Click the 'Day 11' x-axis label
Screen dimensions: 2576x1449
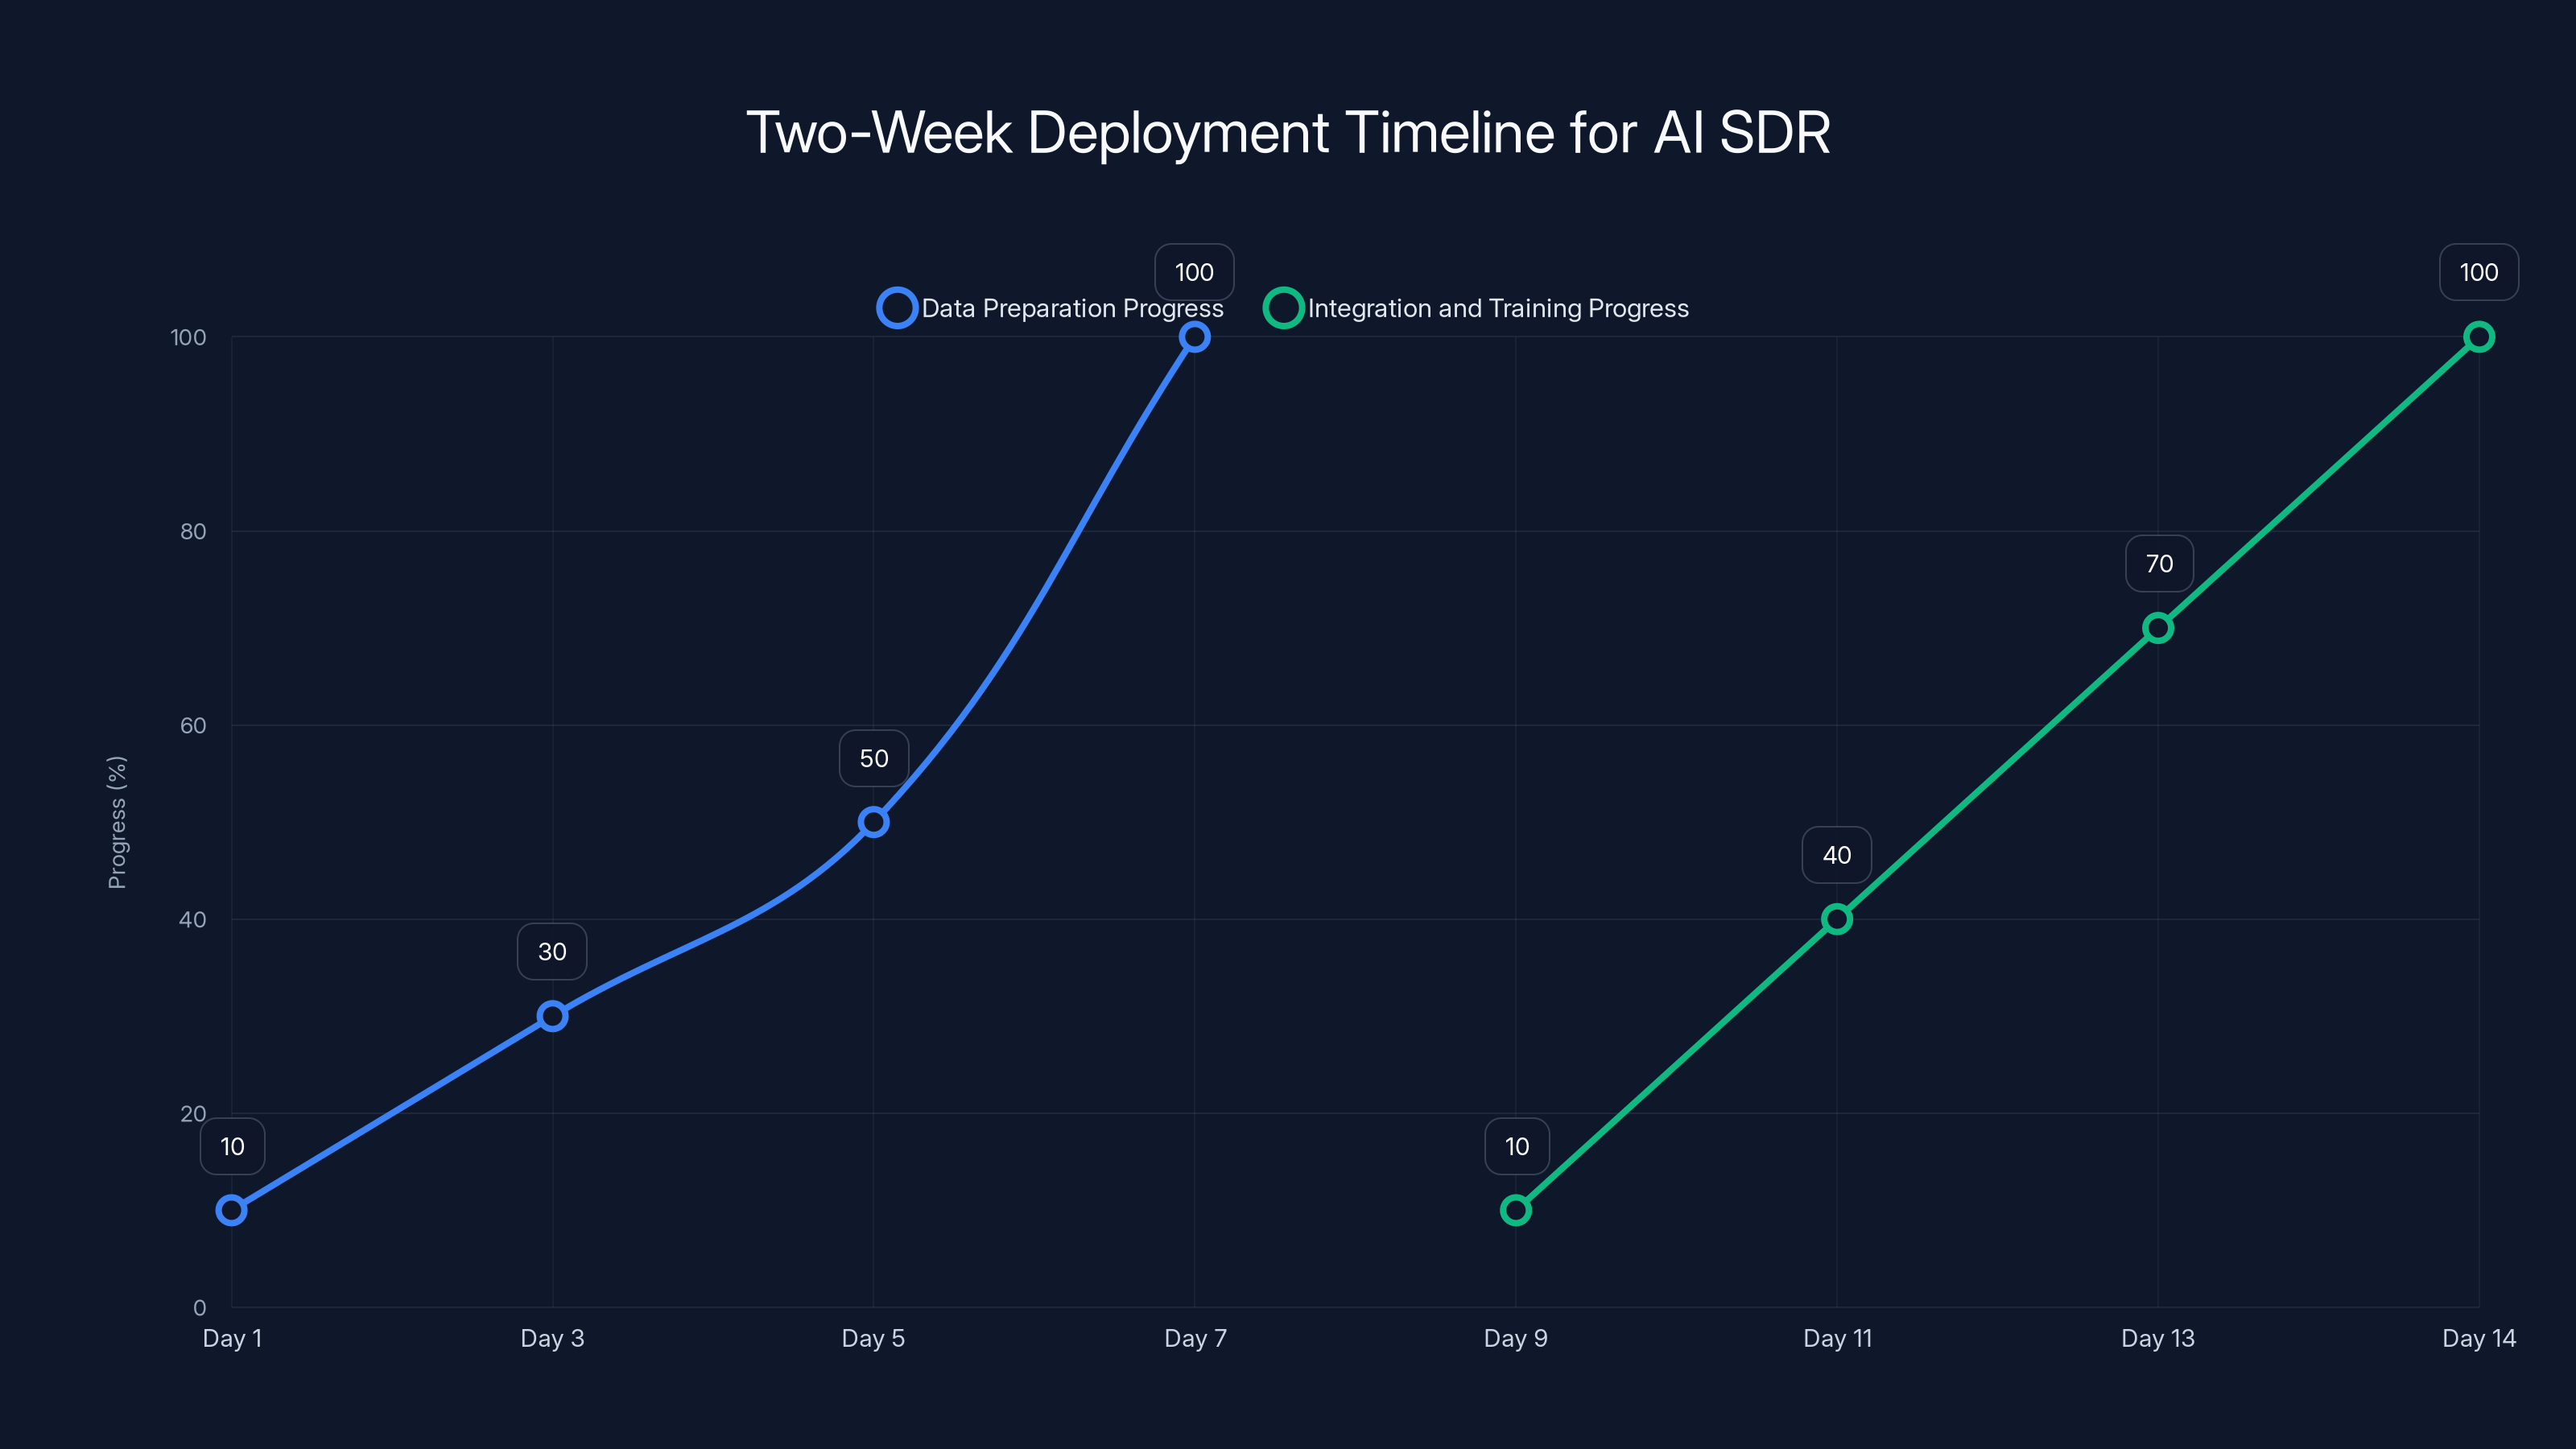pos(1837,1338)
